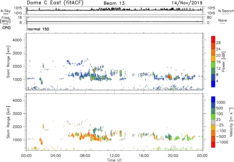The image size is (234, 162).
Task: Click the '18' frequency axis tick label
Action: coord(20,18)
